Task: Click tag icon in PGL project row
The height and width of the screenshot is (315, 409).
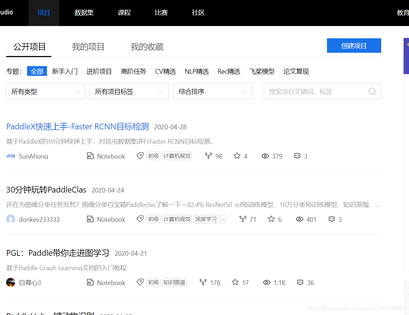Action: [x=140, y=282]
